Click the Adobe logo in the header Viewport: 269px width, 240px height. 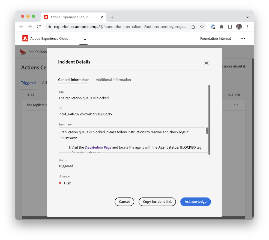[x=25, y=38]
